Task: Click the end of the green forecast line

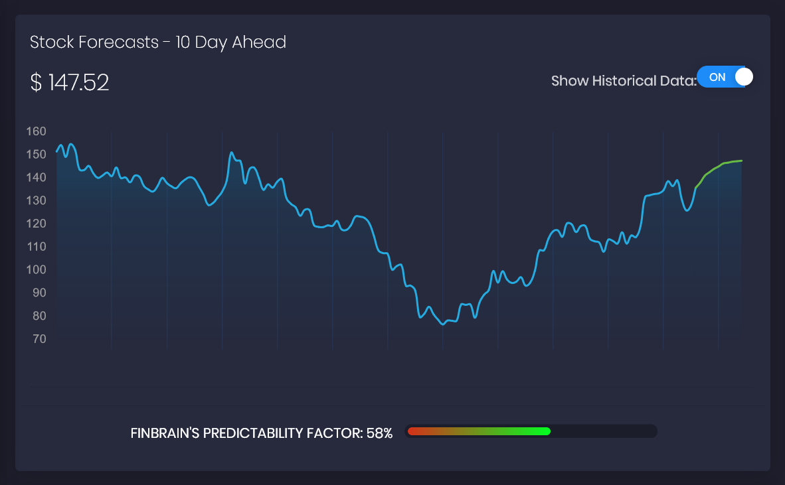Action: (741, 161)
